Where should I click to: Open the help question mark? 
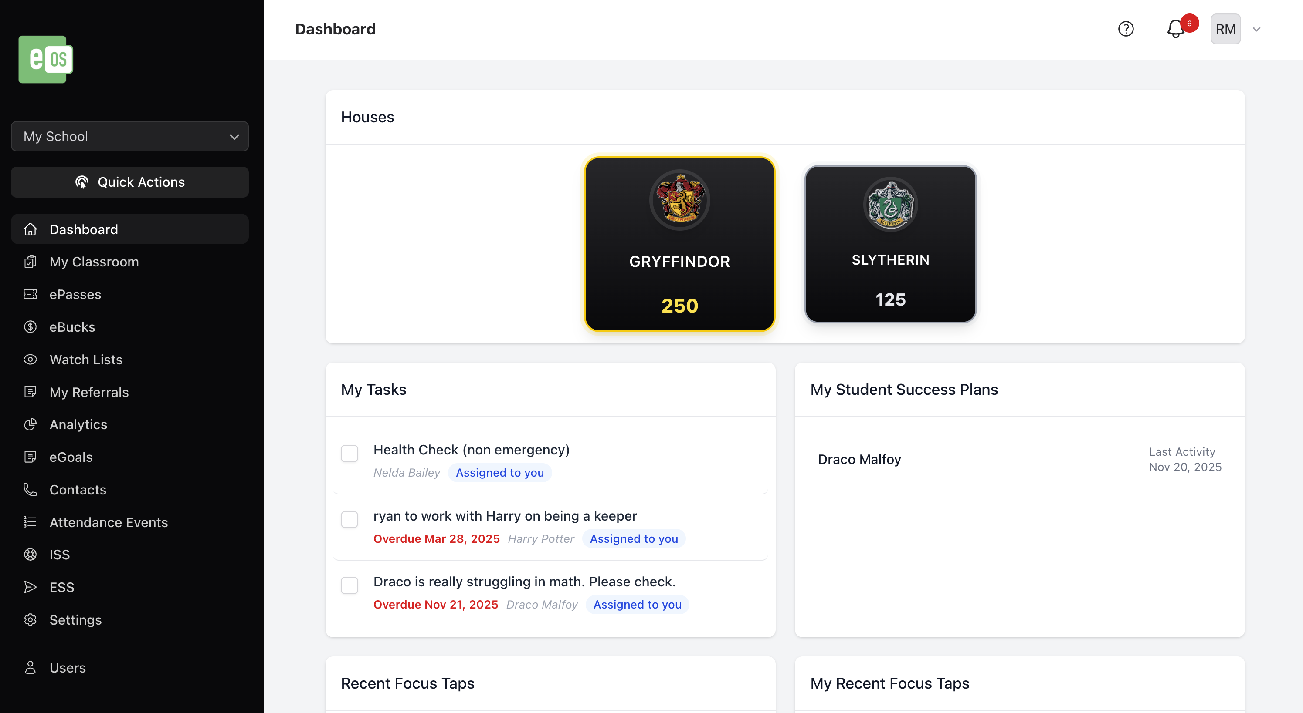pos(1126,29)
